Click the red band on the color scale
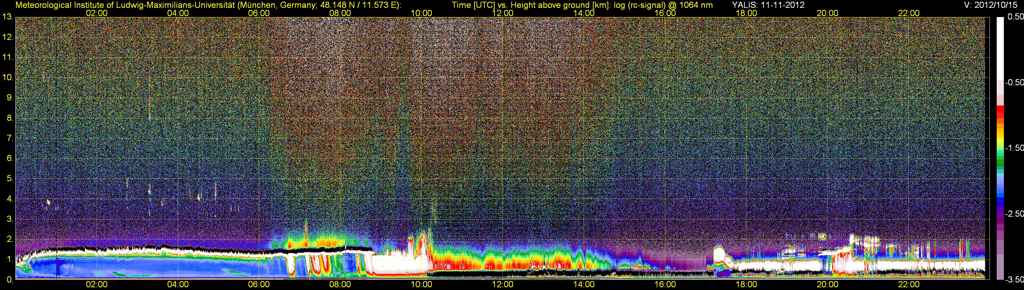The image size is (1024, 290). pos(1000,111)
